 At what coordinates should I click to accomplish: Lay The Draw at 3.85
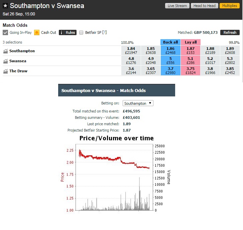coord(230,71)
